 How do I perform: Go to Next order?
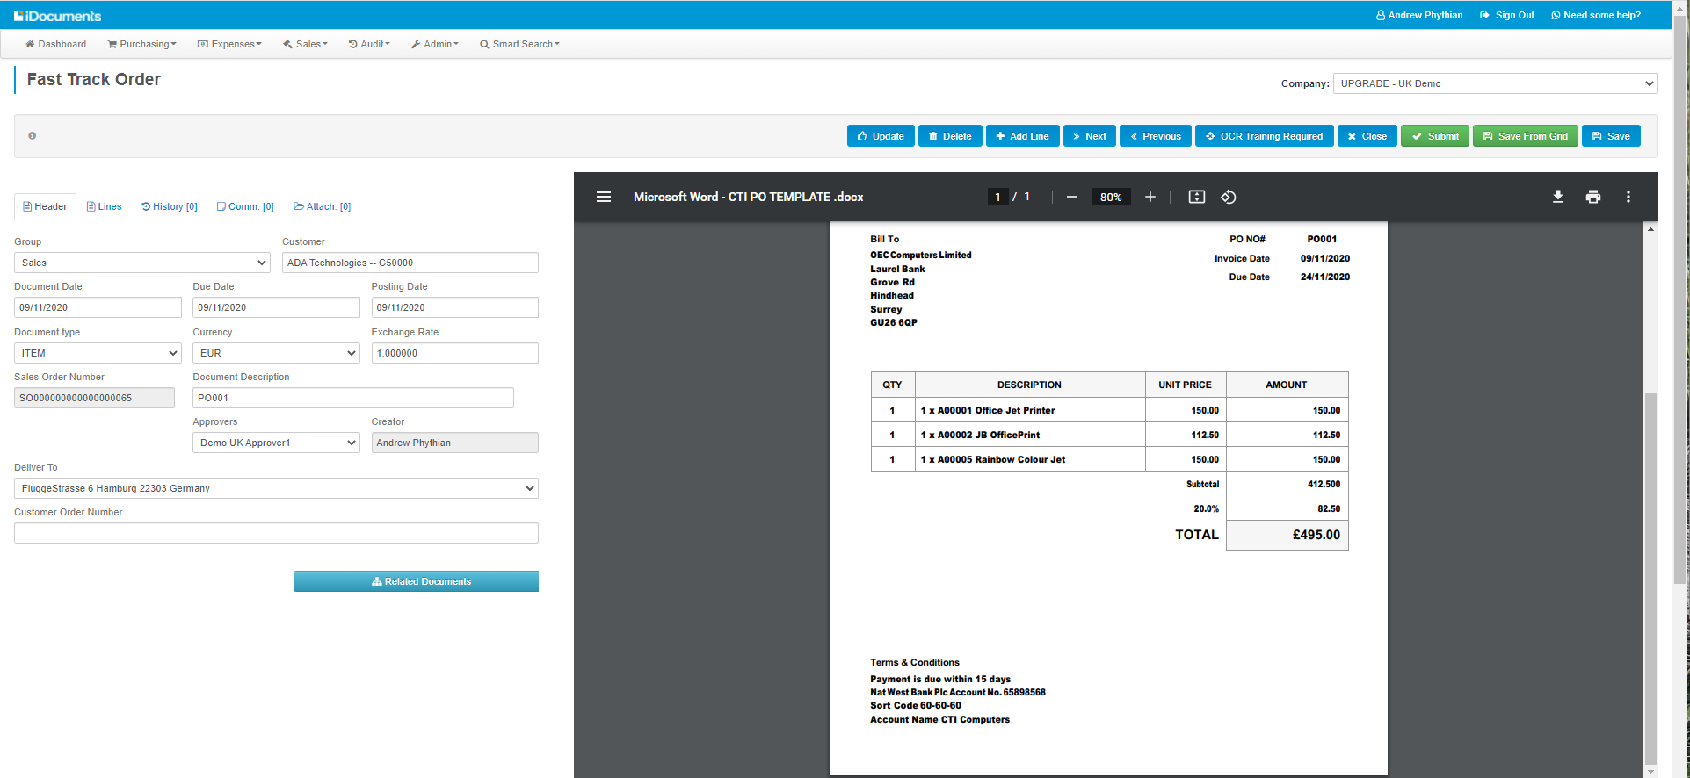tap(1090, 136)
